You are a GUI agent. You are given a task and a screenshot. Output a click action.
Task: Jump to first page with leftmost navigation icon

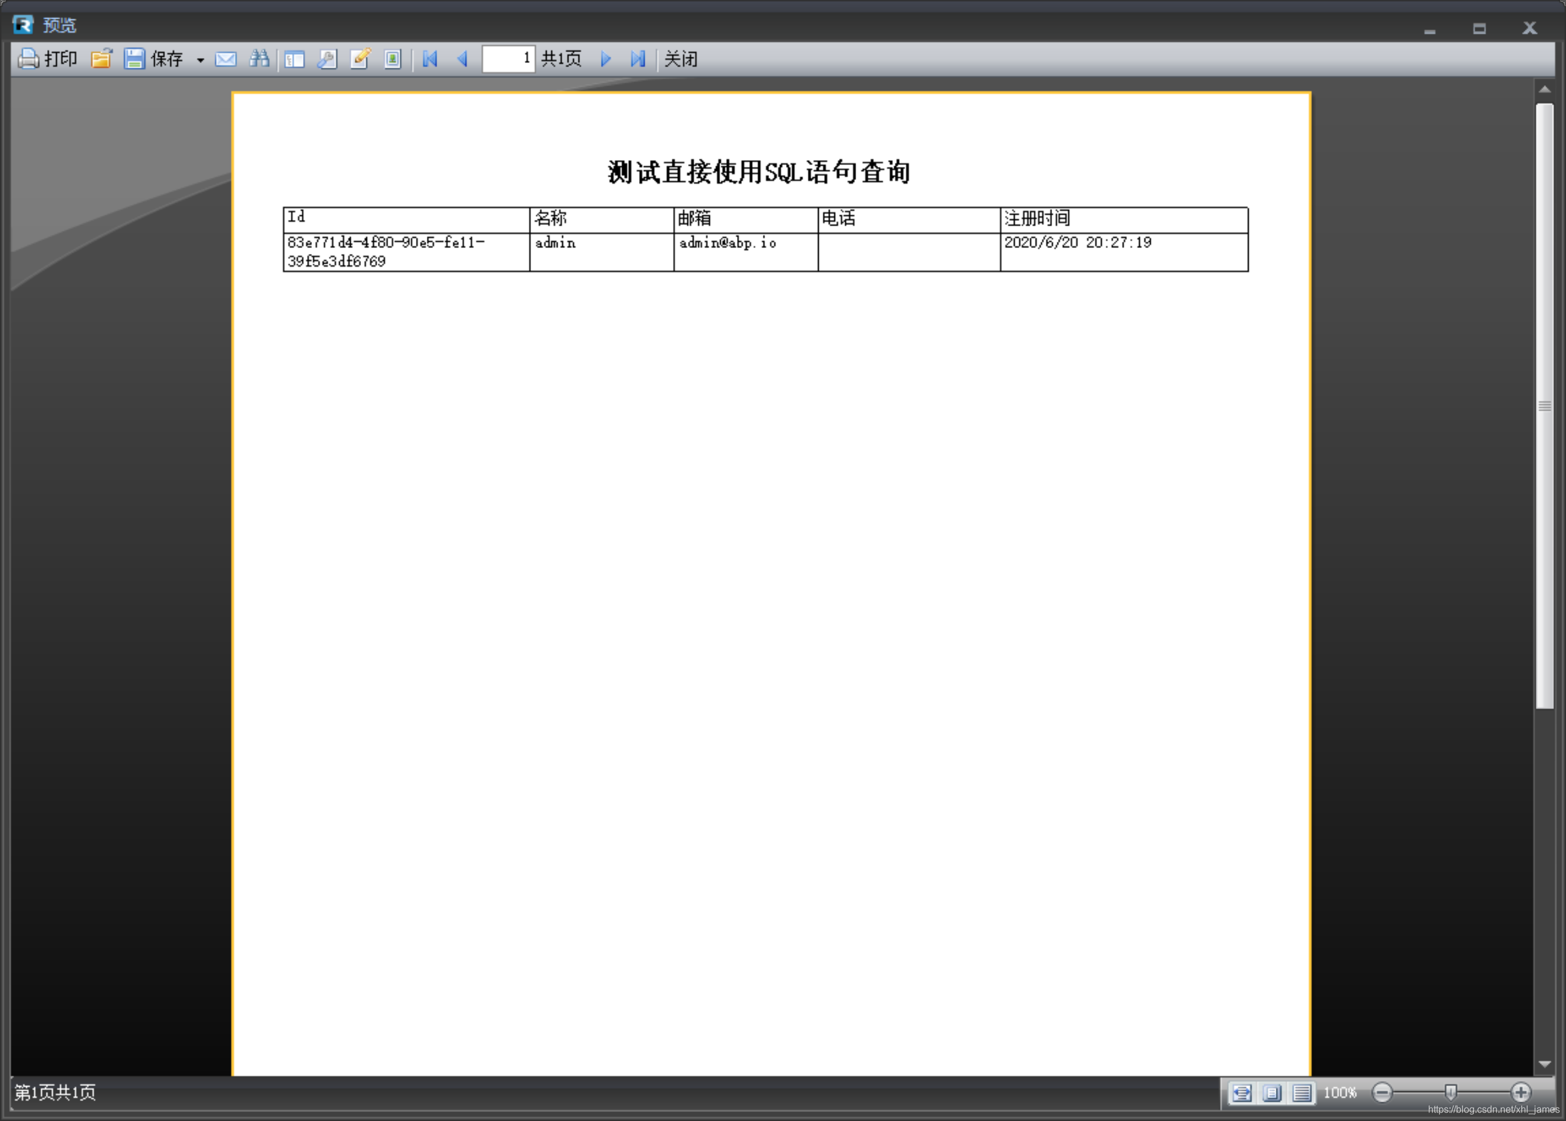coord(429,59)
